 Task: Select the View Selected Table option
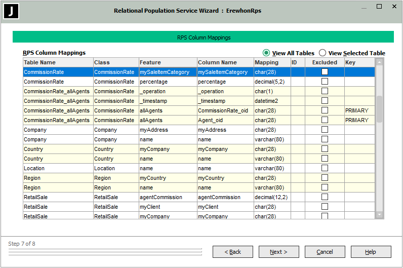322,53
